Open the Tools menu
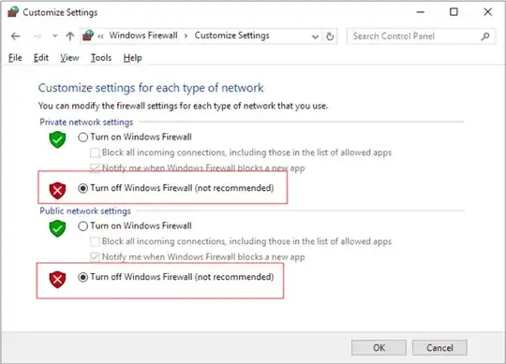Screen dimensions: 506x364 point(101,58)
